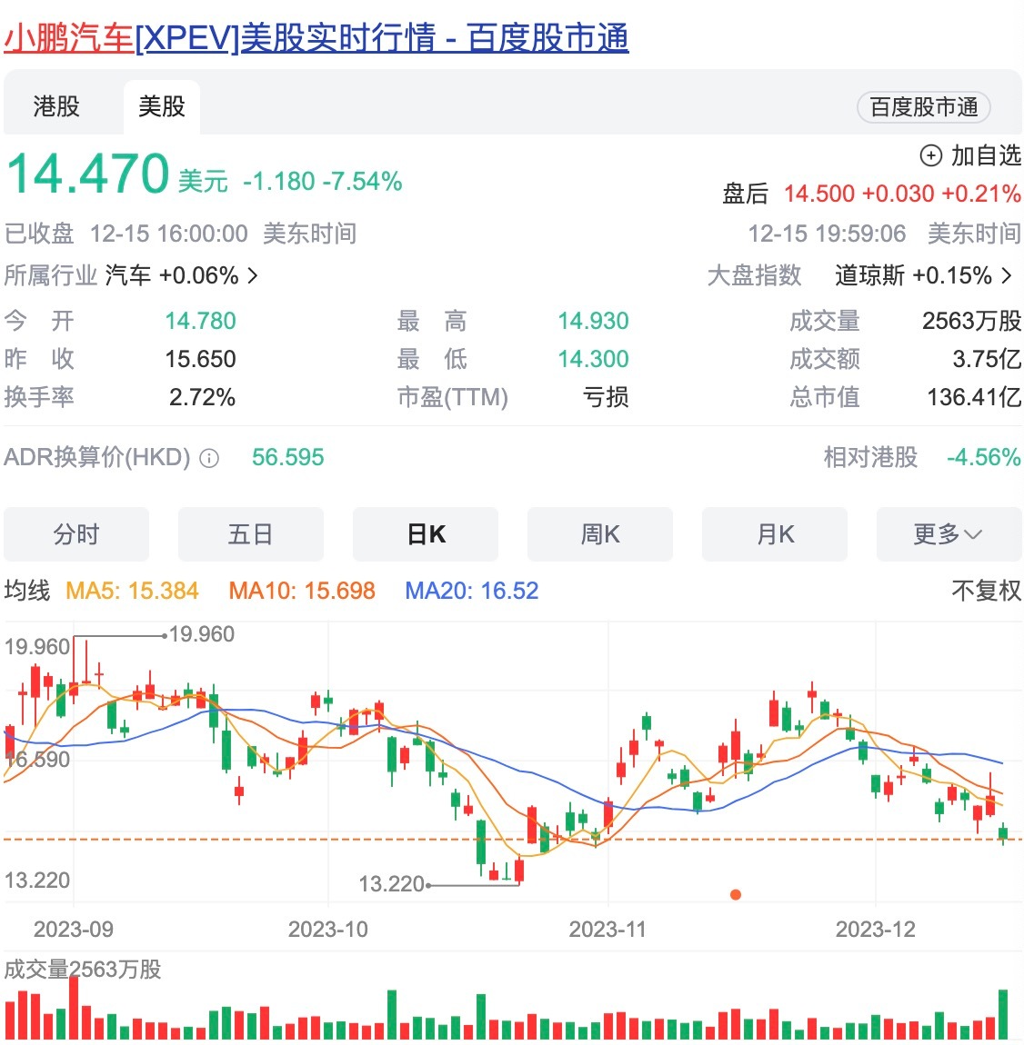Switch to the 港股 tab
1024x1045 pixels.
pos(56,106)
